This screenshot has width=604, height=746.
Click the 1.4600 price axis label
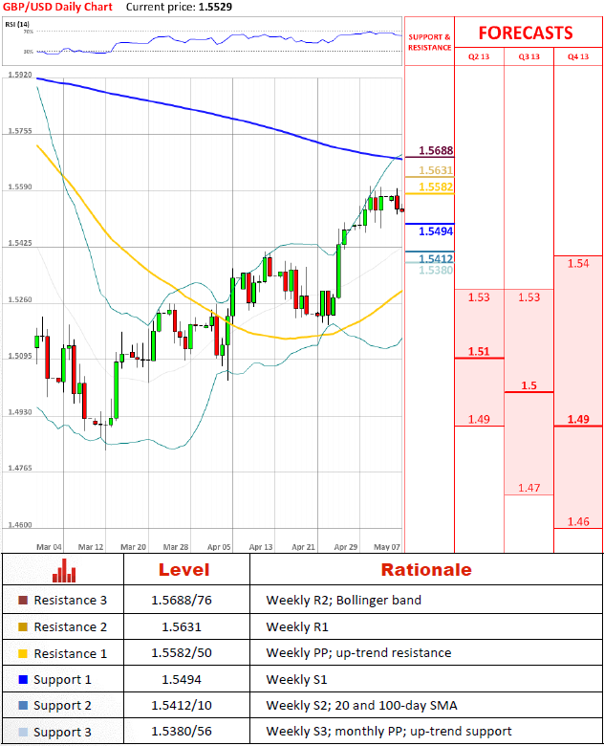click(20, 525)
